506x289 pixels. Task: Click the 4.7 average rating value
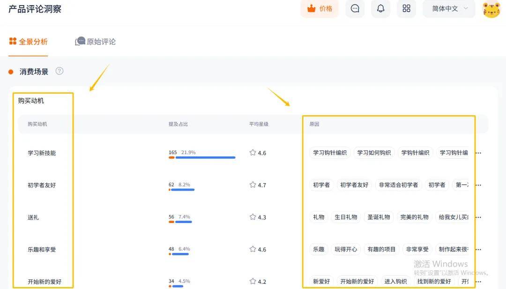pos(262,185)
